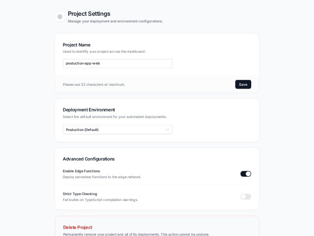This screenshot has height=236, width=314.
Task: Click the 'Used to identify your project' description
Action: click(104, 52)
